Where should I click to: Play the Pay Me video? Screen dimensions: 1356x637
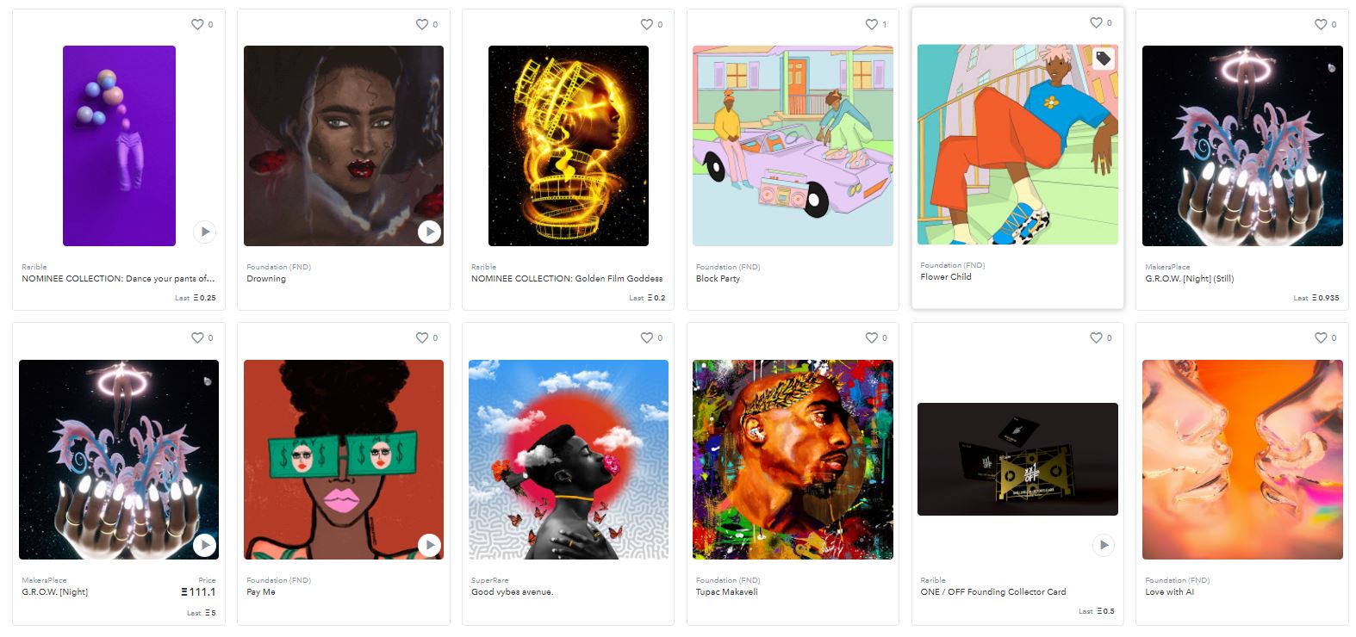[429, 545]
